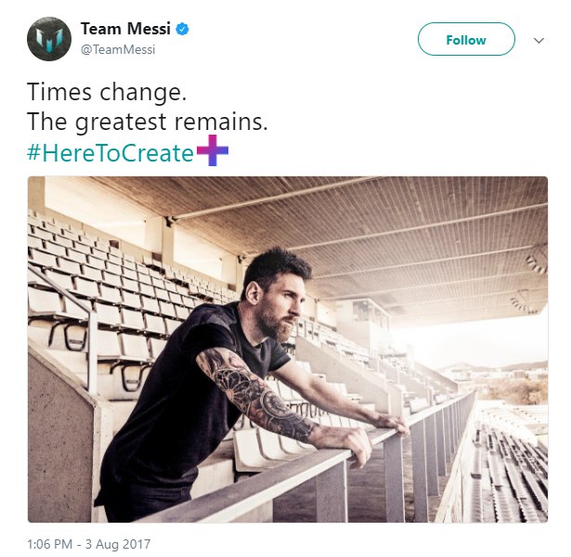Click the 'Times change.' tweet text
This screenshot has width=571, height=557.
[107, 92]
